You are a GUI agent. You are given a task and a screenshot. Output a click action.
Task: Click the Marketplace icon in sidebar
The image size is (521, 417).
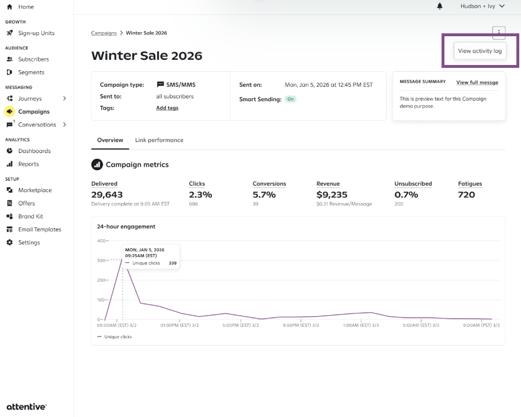9,190
